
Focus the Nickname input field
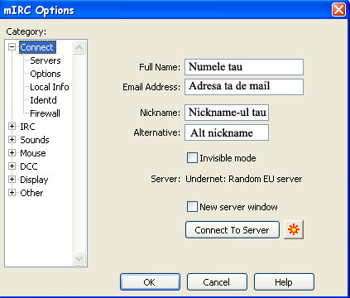click(227, 113)
